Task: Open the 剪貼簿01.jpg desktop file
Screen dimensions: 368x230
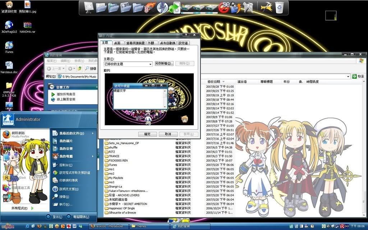Action: point(27,7)
